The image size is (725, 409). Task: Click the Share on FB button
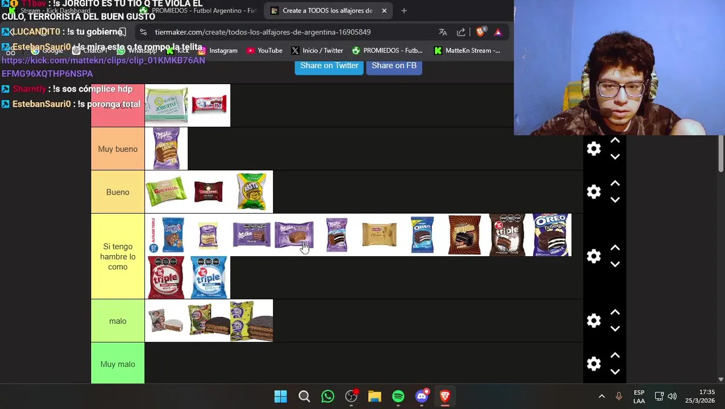[394, 65]
